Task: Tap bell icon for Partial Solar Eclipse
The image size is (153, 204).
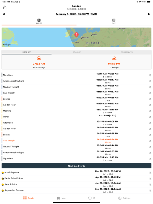Action: coord(150,178)
